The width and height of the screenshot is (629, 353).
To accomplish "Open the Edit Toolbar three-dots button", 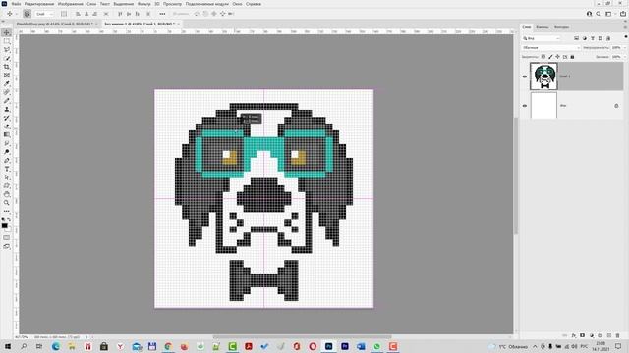I will [7, 211].
